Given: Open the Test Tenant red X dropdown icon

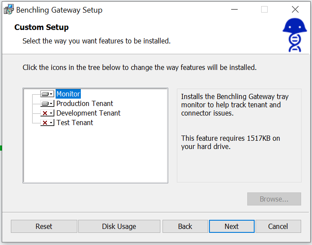Looking at the screenshot, I should click(47, 122).
